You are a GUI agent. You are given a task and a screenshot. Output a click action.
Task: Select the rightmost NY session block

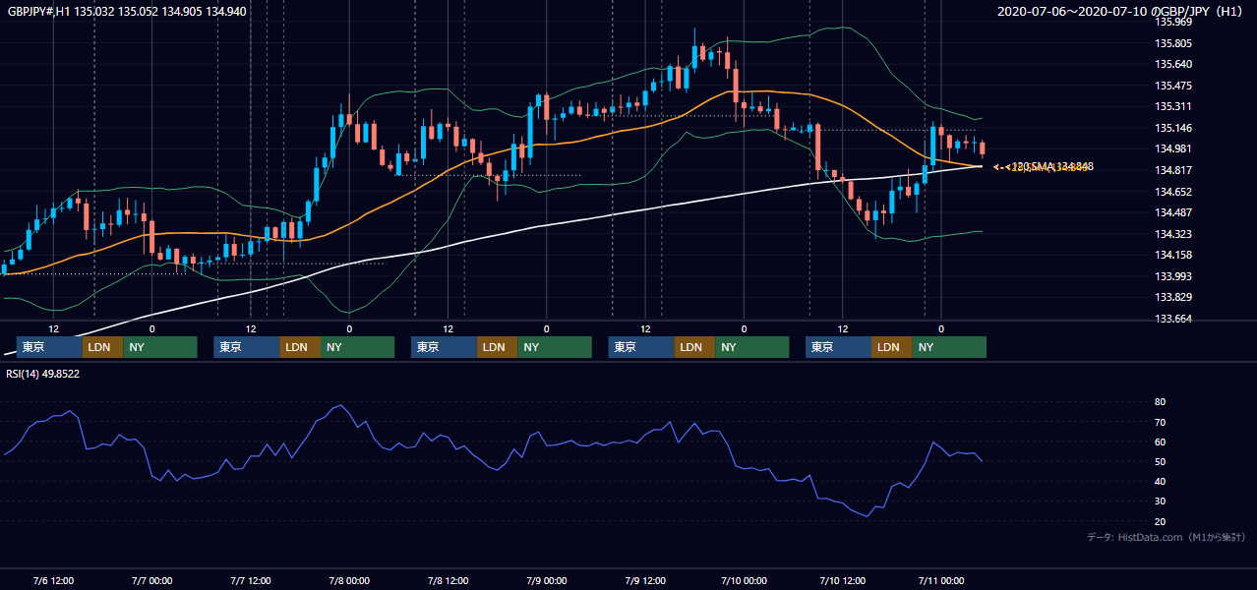pos(949,347)
